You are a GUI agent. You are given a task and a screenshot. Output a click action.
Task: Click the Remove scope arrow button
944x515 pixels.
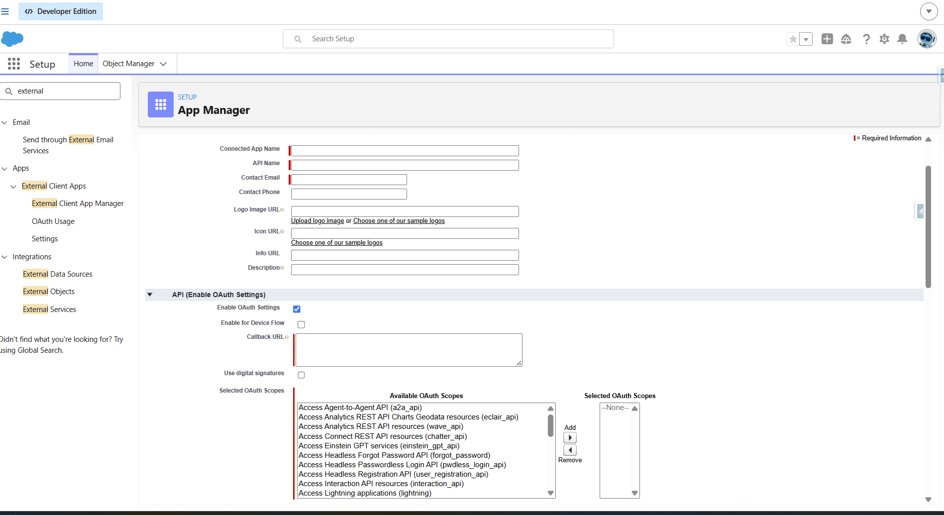570,450
